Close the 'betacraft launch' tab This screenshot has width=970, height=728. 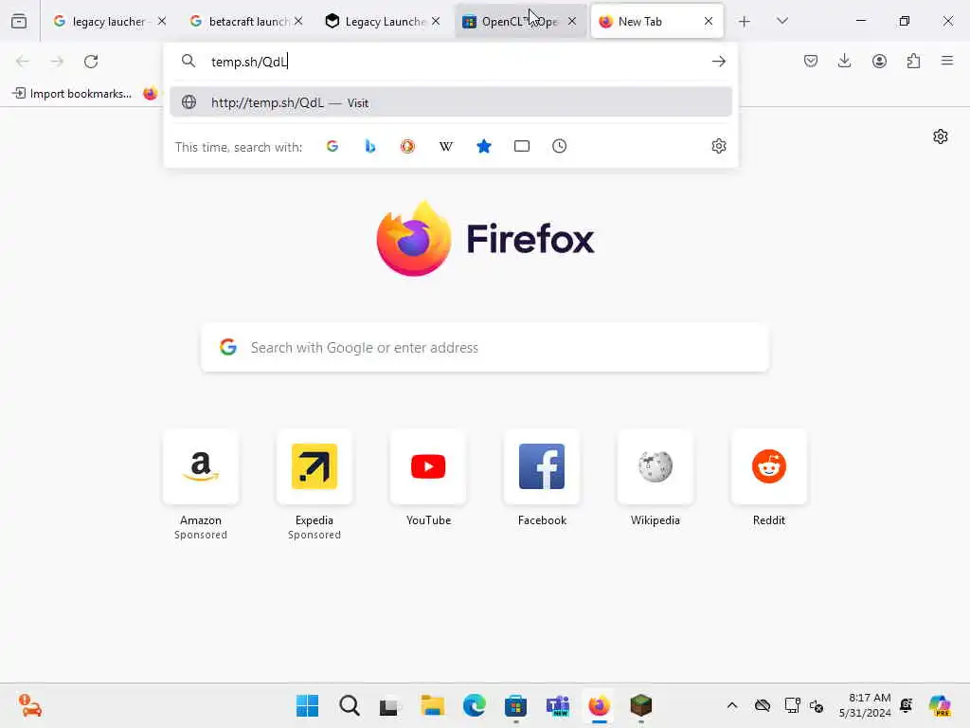click(x=298, y=21)
